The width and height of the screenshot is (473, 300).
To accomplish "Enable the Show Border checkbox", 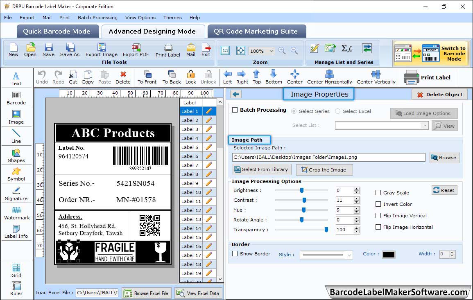I will (235, 254).
